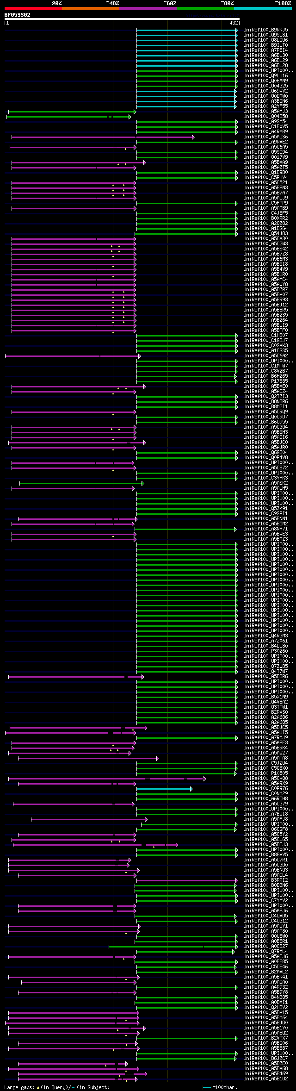Click the UniRef100_Q2TZI3 label
This screenshot has width=296, height=1091.
coord(265,397)
